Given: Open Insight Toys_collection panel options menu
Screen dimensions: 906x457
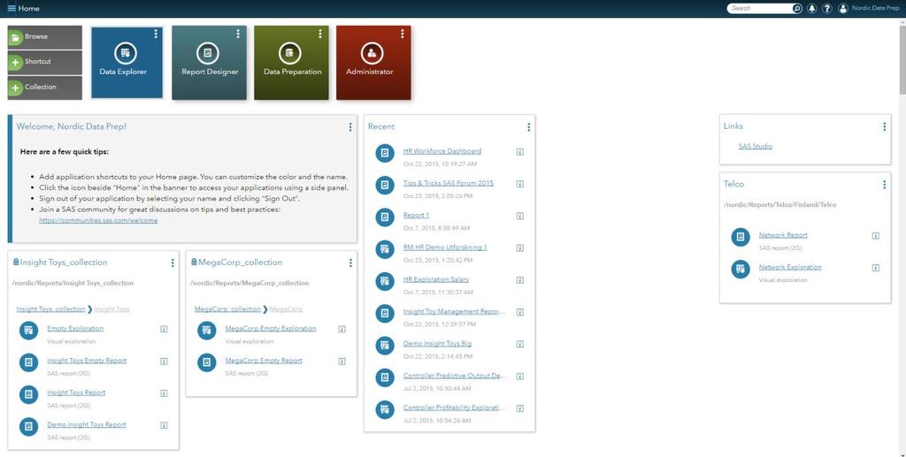Looking at the screenshot, I should [173, 263].
